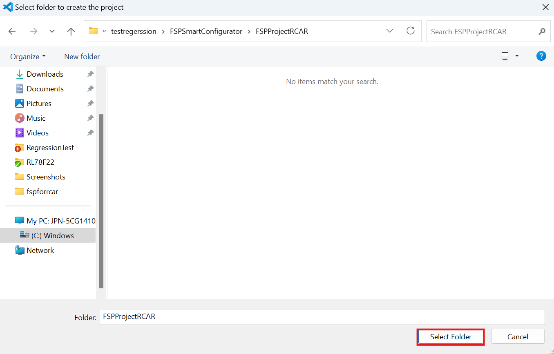This screenshot has height=354, width=554.
Task: Click the pin icon beside Videos
Action: [90, 133]
